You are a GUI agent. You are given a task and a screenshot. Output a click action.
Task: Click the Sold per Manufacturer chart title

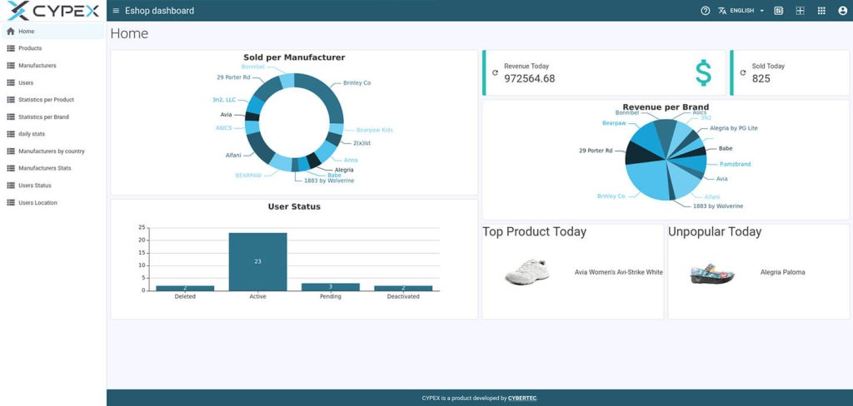tap(294, 57)
